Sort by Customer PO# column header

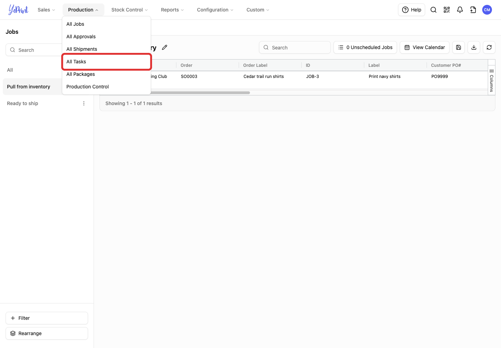tap(457, 65)
